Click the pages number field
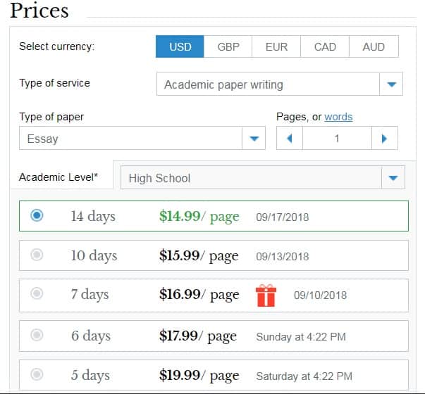425x394 pixels. 337,139
